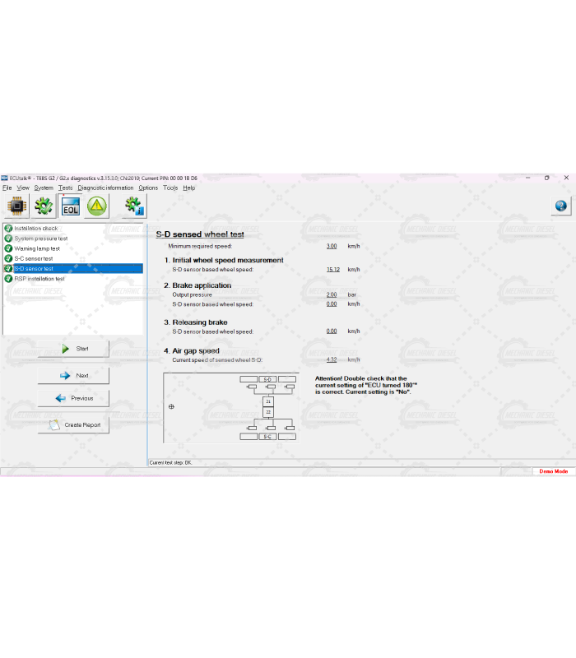Click the ECU chip toolbar icon
The image size is (576, 658).
17,206
